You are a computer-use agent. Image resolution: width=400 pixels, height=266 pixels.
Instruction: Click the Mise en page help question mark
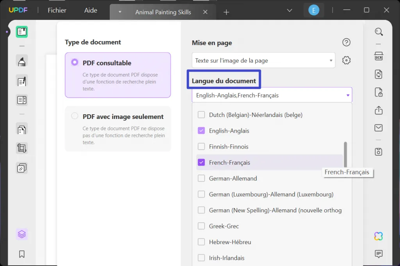(346, 42)
